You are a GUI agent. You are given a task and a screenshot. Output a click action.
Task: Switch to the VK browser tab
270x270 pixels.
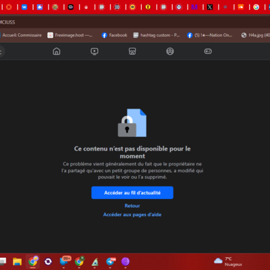tap(24, 7)
